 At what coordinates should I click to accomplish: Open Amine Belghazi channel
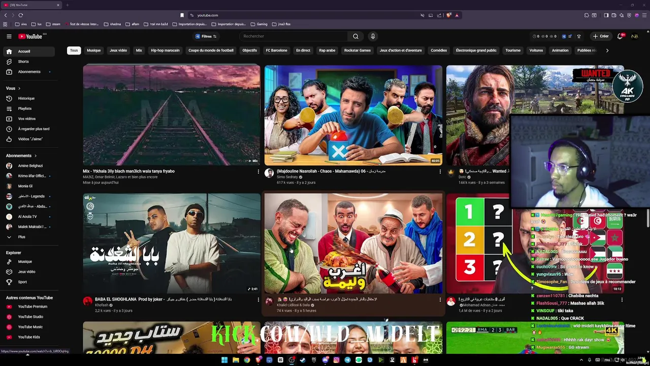pyautogui.click(x=28, y=166)
